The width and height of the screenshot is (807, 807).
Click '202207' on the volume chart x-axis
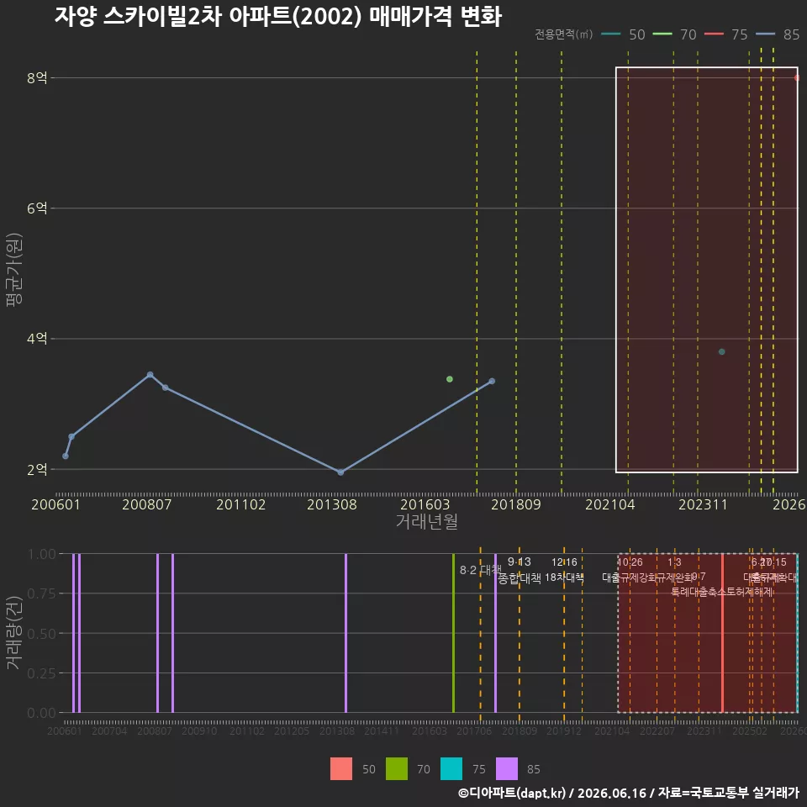[657, 731]
